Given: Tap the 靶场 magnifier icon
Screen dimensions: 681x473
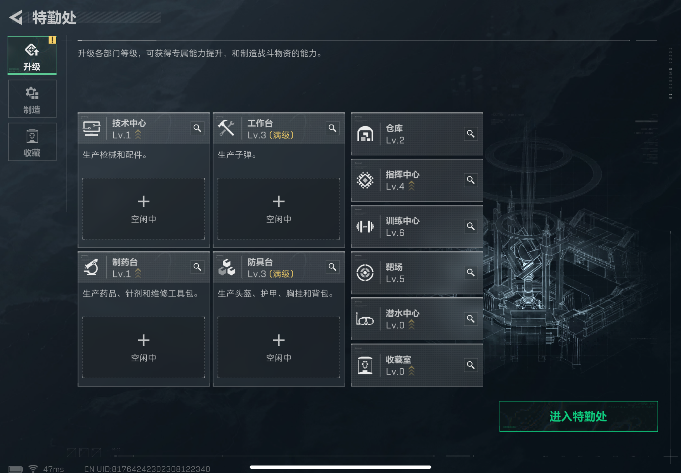Looking at the screenshot, I should pyautogui.click(x=471, y=273).
